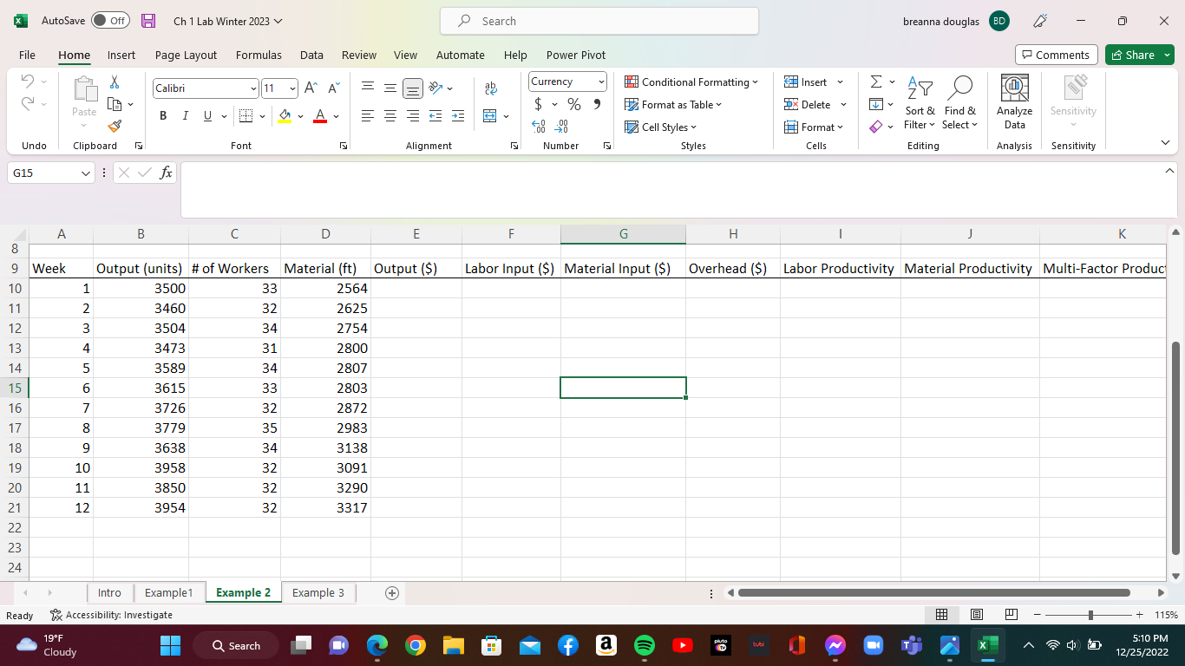Select the Merge & Center icon

(492, 115)
